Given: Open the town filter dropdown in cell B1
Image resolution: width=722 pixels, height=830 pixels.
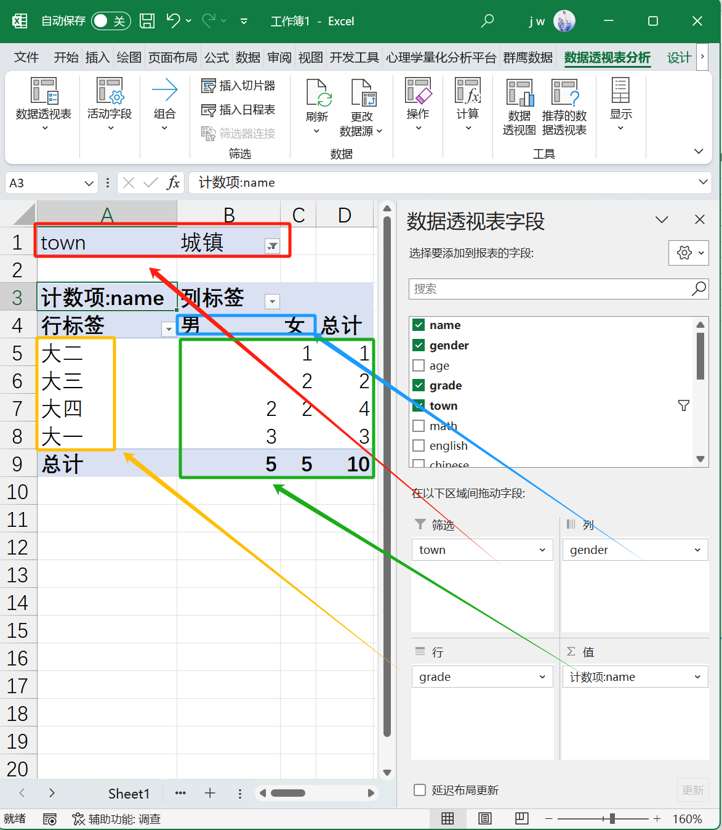Looking at the screenshot, I should coord(272,245).
